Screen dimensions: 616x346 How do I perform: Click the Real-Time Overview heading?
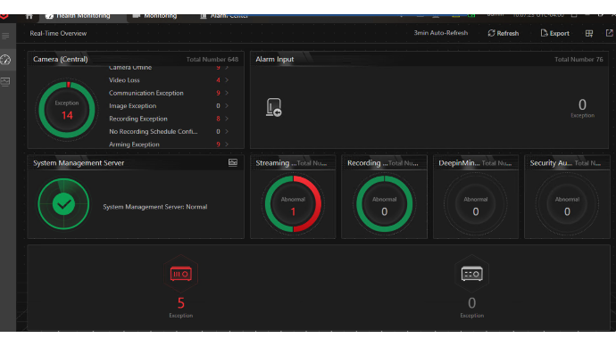tap(58, 33)
